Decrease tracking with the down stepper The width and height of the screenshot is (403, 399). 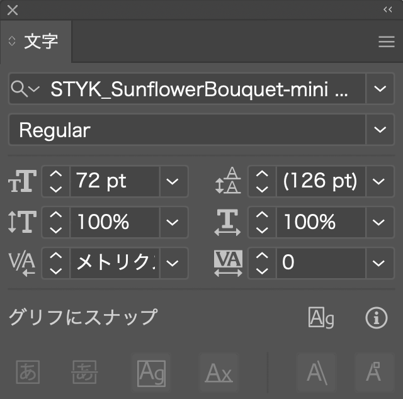262,271
